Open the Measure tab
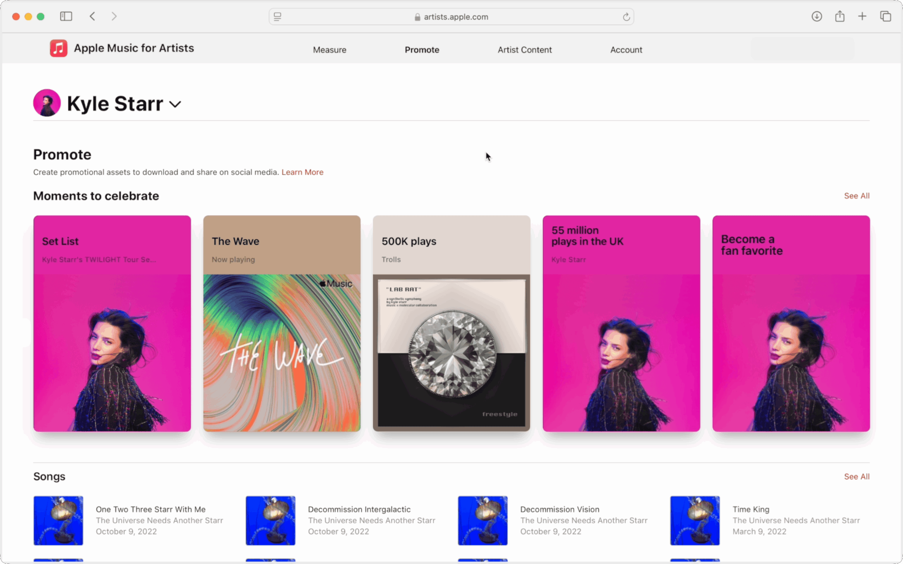This screenshot has height=564, width=903. click(329, 50)
